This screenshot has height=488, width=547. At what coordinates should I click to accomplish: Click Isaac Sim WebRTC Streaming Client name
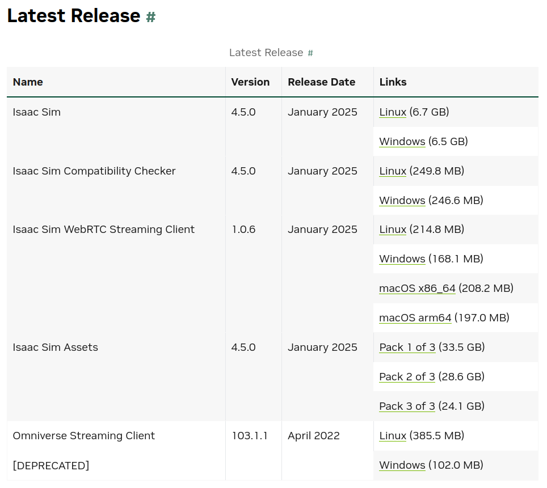pyautogui.click(x=104, y=230)
